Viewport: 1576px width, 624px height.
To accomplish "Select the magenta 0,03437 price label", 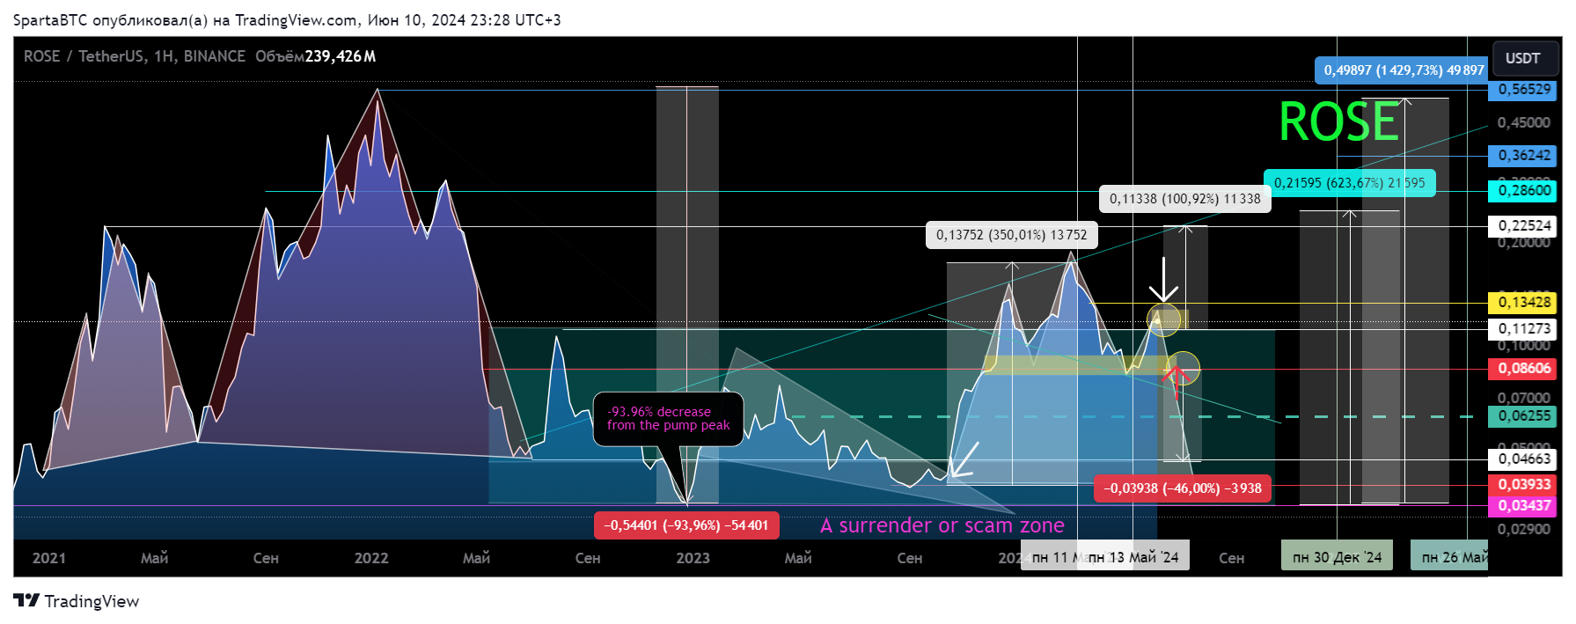I will [1524, 506].
